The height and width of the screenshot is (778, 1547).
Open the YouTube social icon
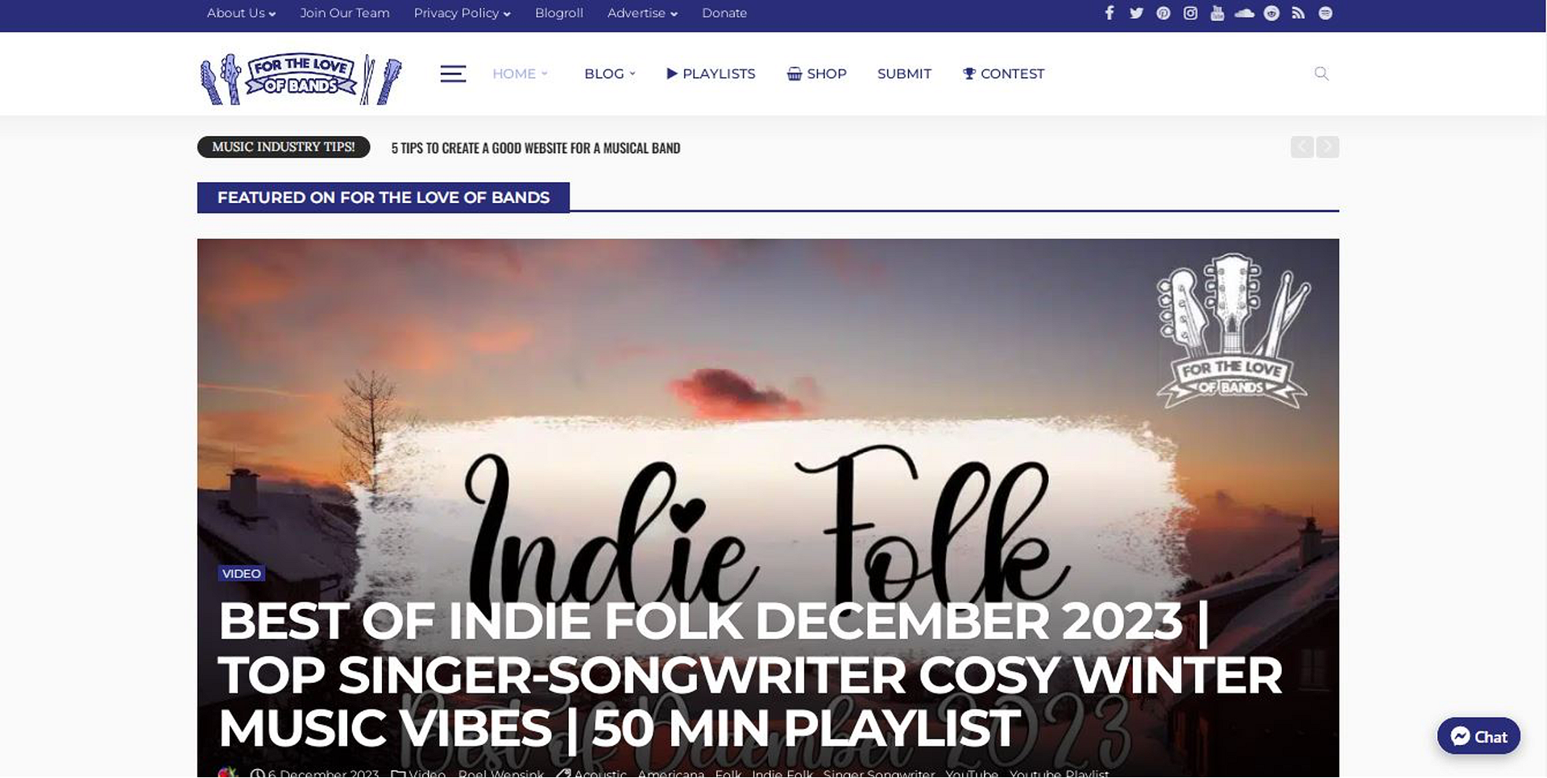(1217, 13)
